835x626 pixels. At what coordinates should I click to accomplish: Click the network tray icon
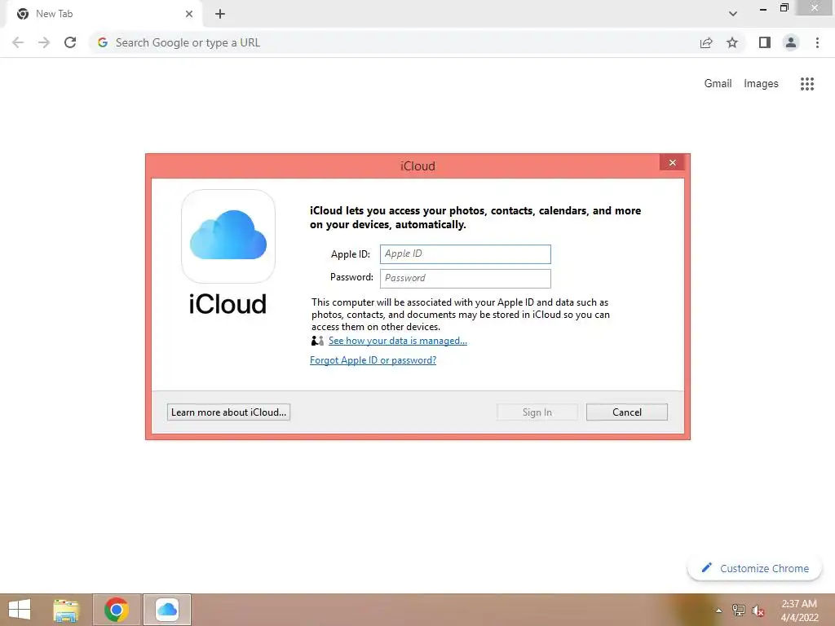tap(739, 611)
